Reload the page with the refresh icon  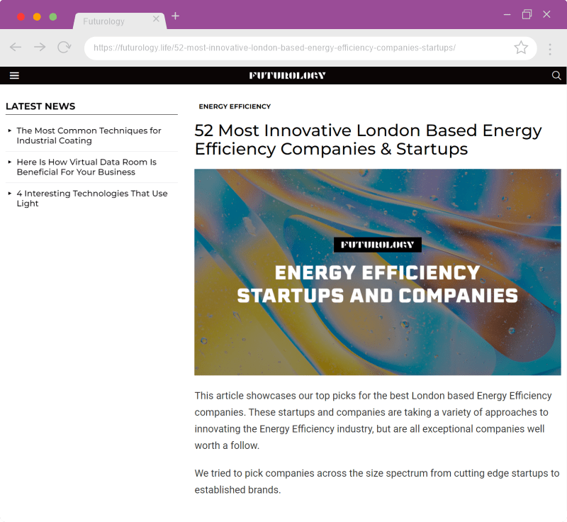point(64,48)
